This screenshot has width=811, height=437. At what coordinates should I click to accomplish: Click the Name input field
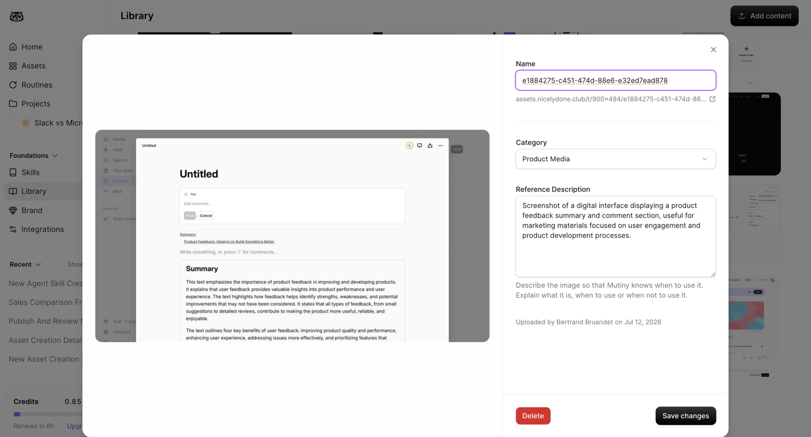click(x=616, y=81)
